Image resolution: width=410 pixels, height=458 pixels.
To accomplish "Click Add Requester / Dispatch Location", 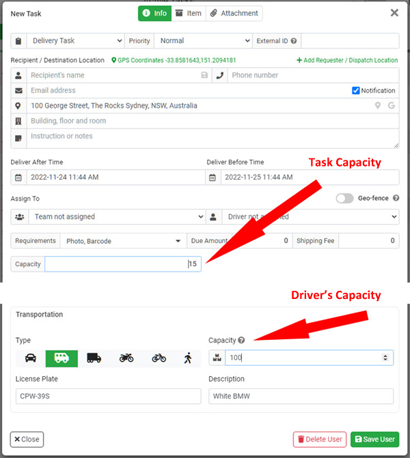I will click(347, 60).
